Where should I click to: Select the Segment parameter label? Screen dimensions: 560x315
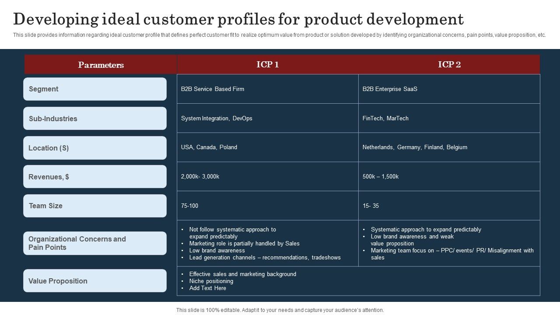95,89
